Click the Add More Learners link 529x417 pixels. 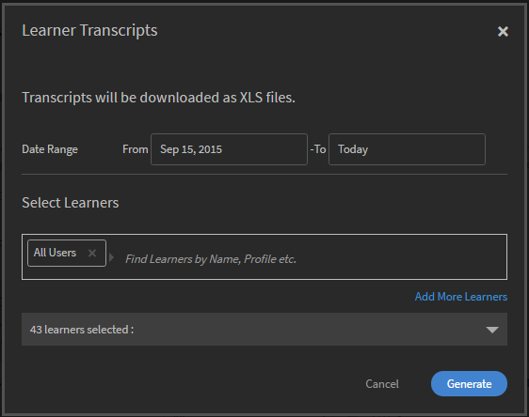pos(461,297)
